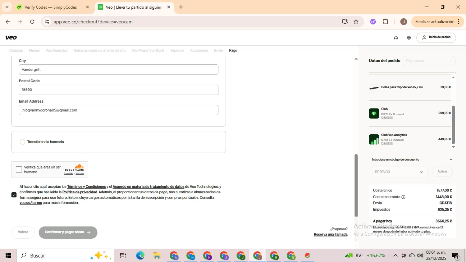Reload the page with refresh icon
The width and height of the screenshot is (466, 262).
pyautogui.click(x=32, y=22)
